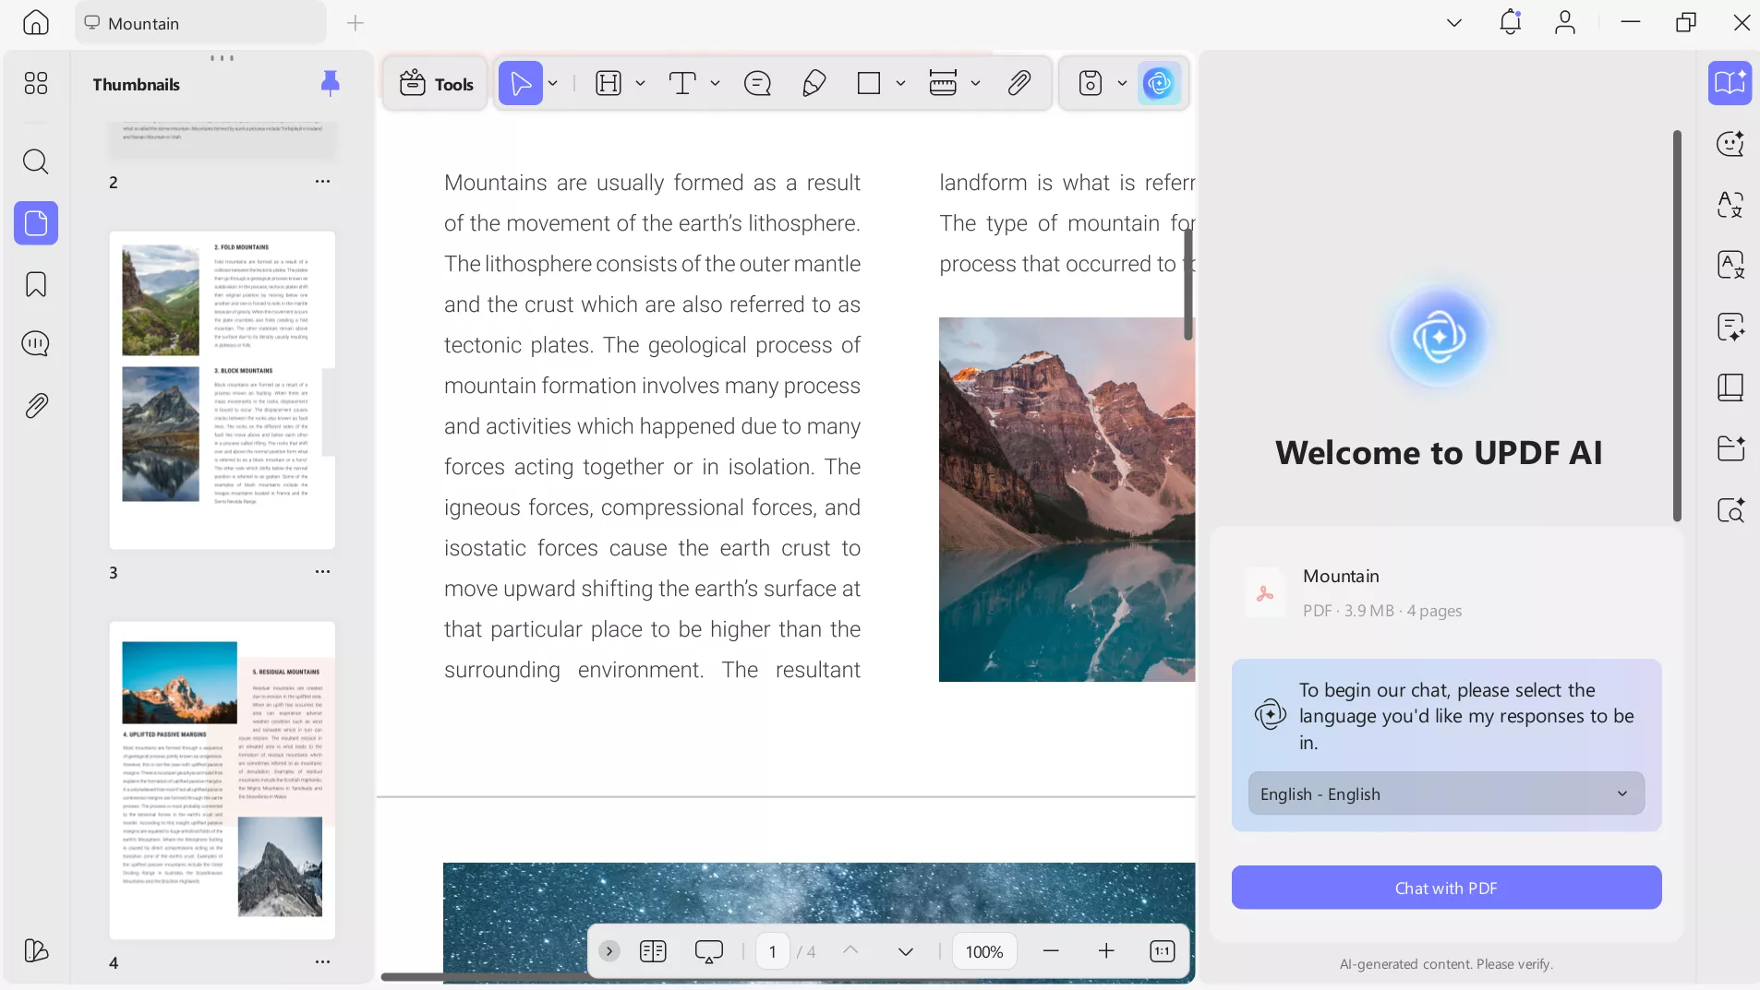Select the pencil drawing tool
This screenshot has height=990, width=1760.
click(814, 84)
